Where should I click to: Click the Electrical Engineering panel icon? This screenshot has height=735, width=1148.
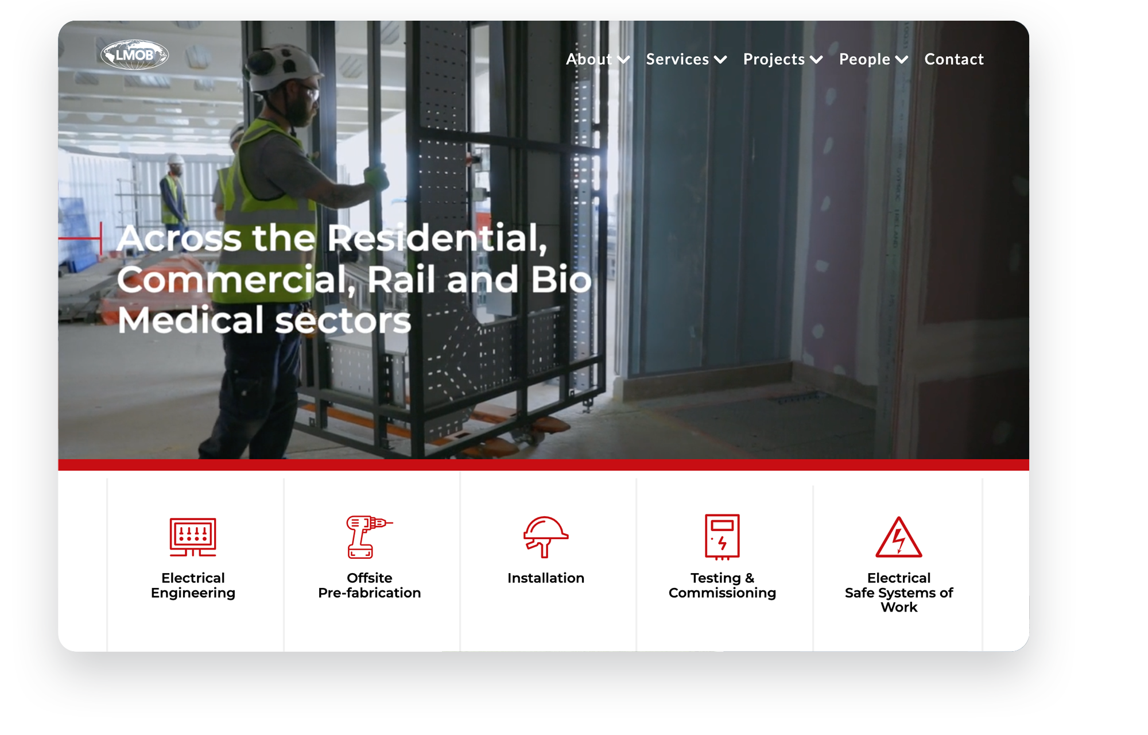tap(193, 537)
